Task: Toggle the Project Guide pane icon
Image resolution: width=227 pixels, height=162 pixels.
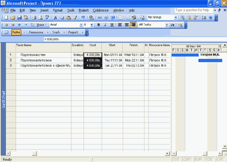Action: point(6,32)
